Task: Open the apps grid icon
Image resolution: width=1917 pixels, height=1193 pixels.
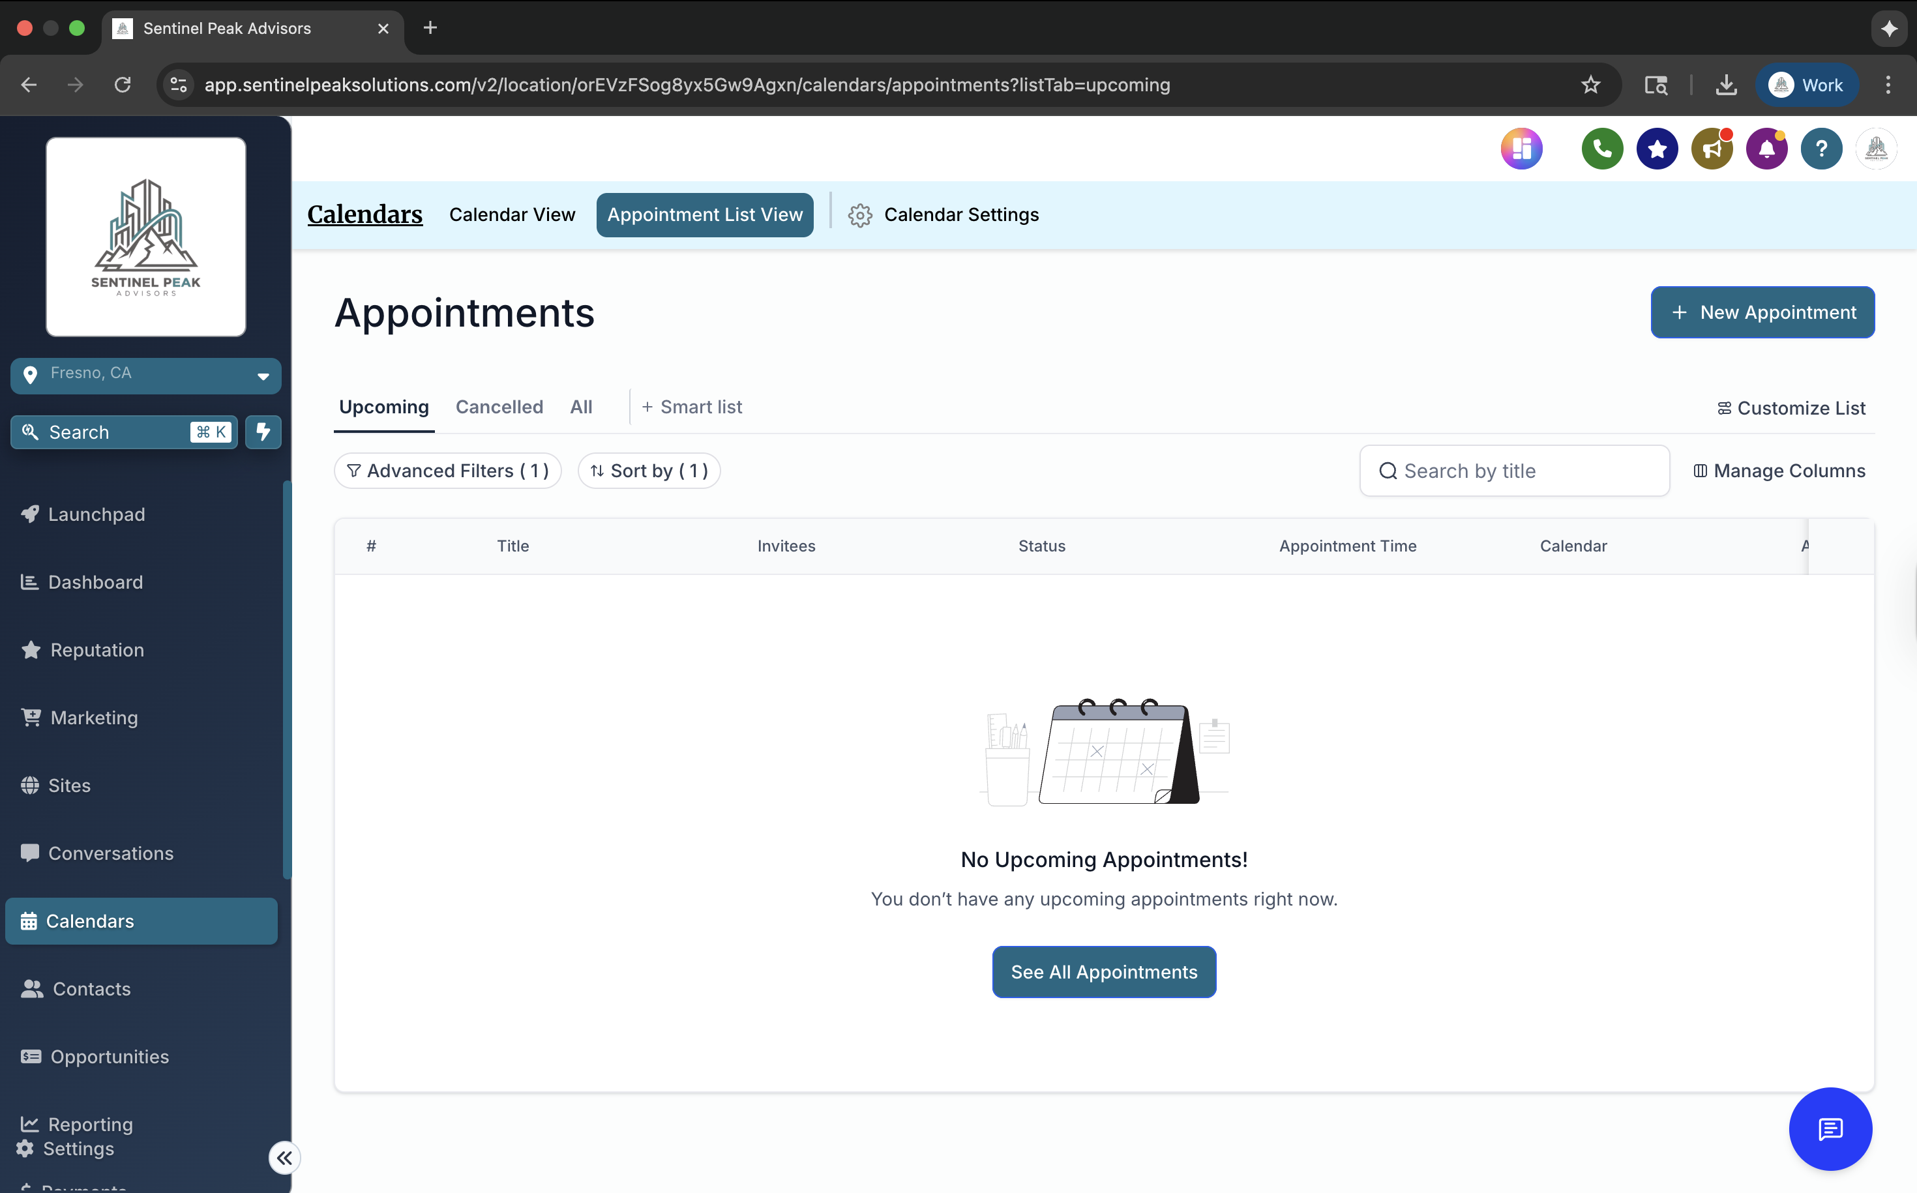Action: [x=1522, y=149]
